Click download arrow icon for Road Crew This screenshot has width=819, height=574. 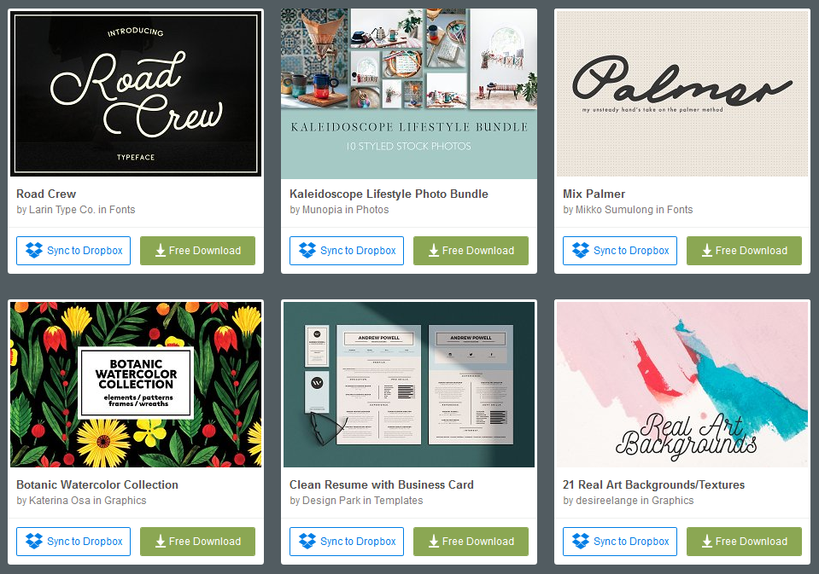point(161,251)
